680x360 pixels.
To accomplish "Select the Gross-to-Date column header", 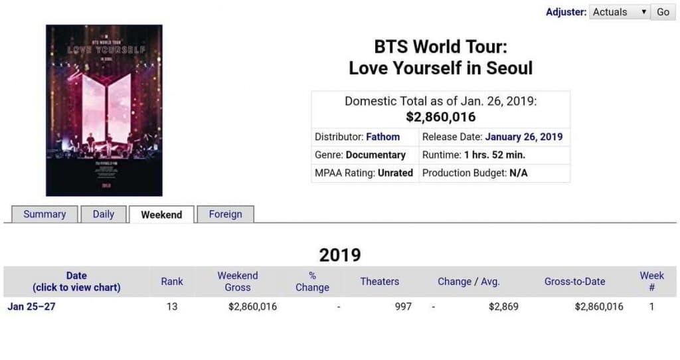I will click(574, 282).
